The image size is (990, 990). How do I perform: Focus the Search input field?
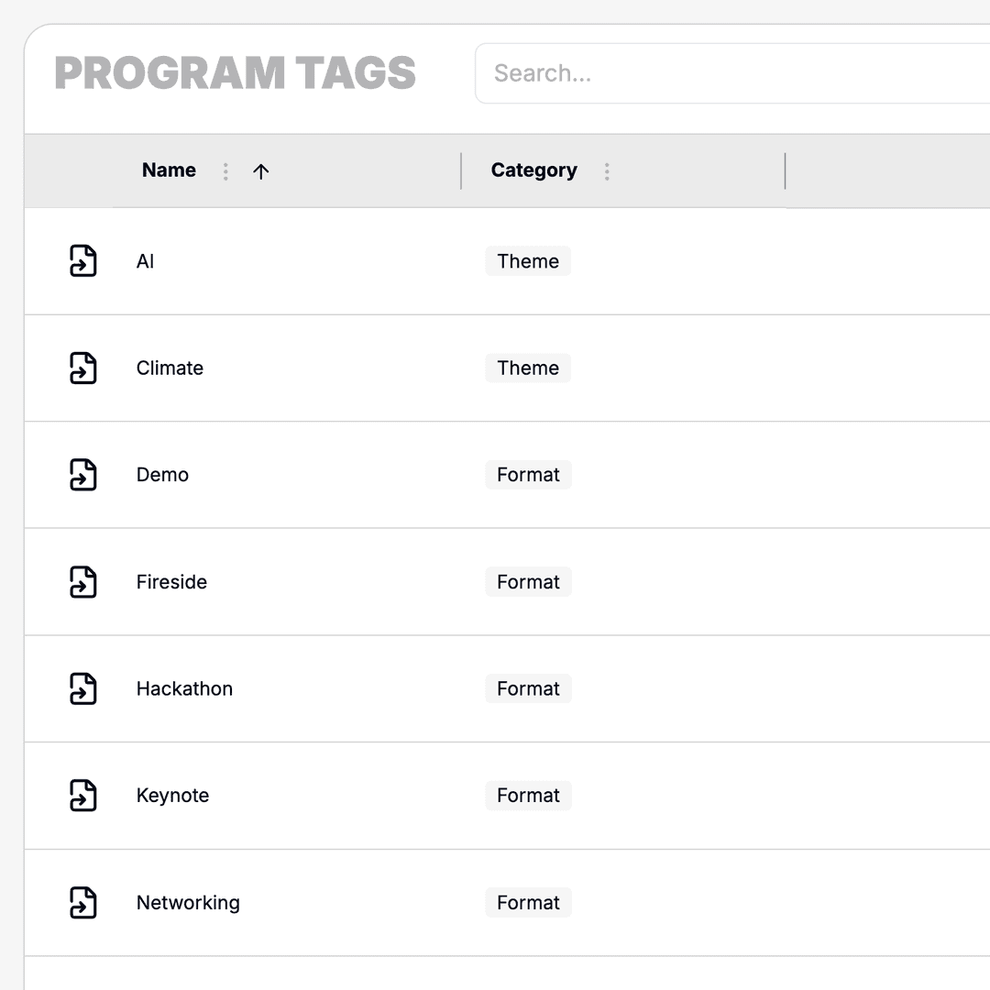(x=732, y=73)
